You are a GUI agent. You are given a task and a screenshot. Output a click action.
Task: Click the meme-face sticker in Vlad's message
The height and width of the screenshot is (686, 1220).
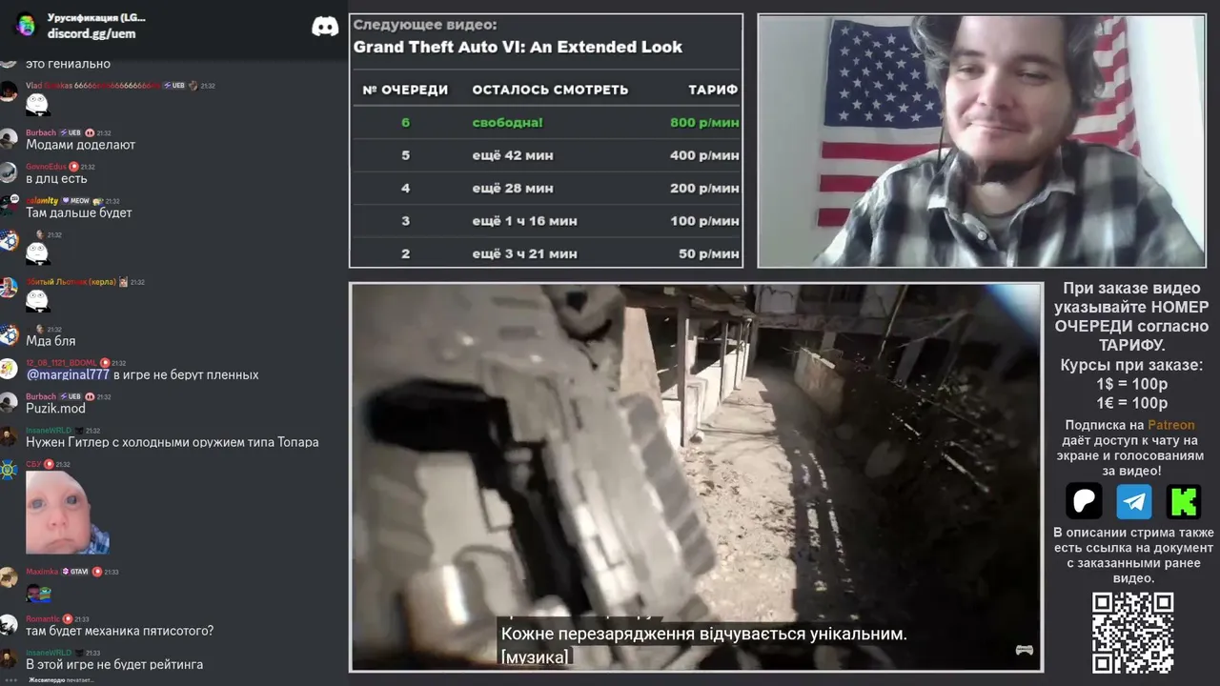click(x=37, y=104)
